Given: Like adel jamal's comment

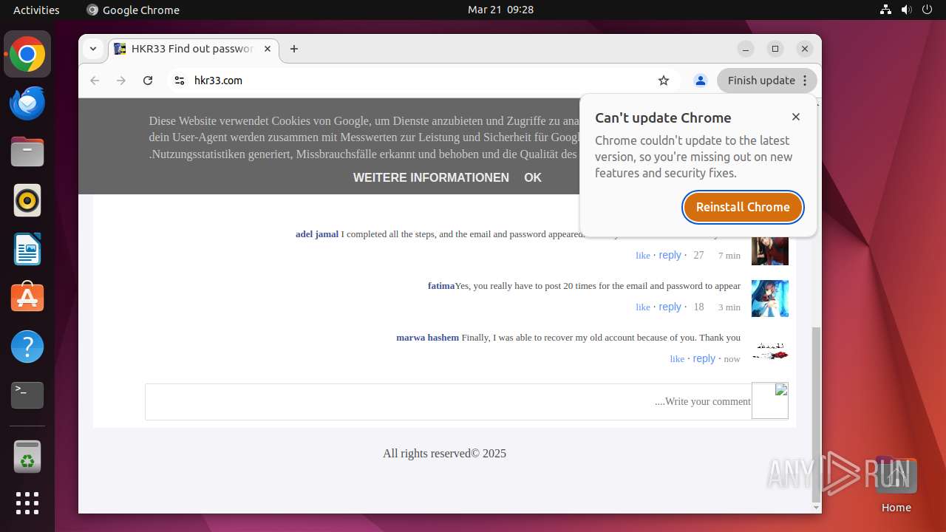Looking at the screenshot, I should [x=643, y=256].
